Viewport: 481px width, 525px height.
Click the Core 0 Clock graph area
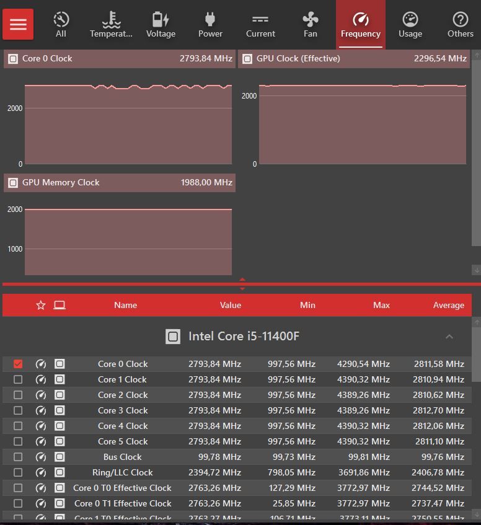click(x=128, y=124)
